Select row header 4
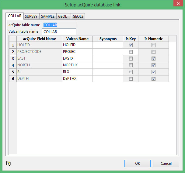Screen dimensions: 185x173 (13, 65)
